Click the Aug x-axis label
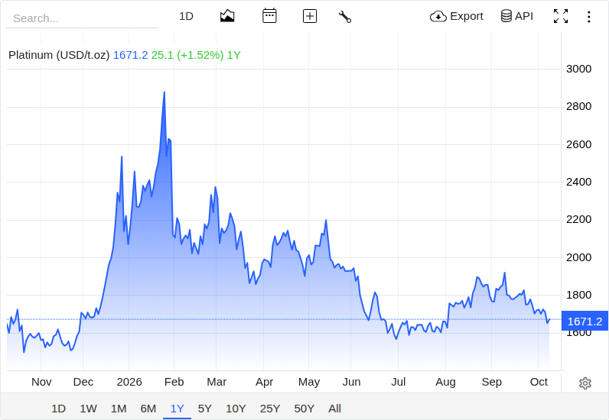This screenshot has width=609, height=420. coord(445,382)
